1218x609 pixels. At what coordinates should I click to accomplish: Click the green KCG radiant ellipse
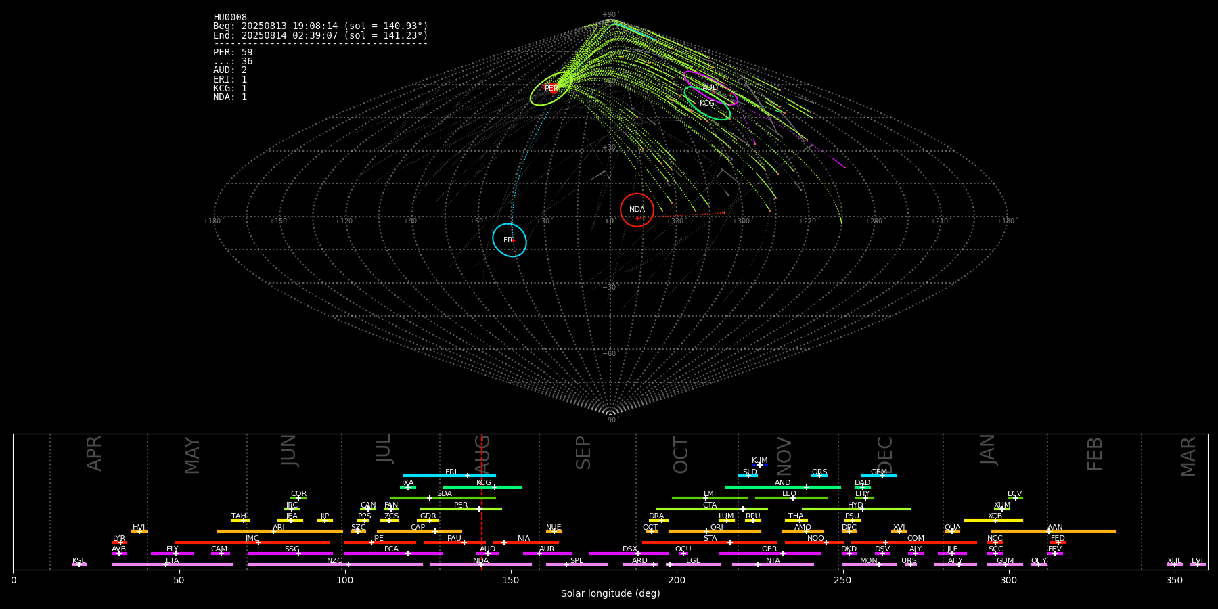[707, 104]
